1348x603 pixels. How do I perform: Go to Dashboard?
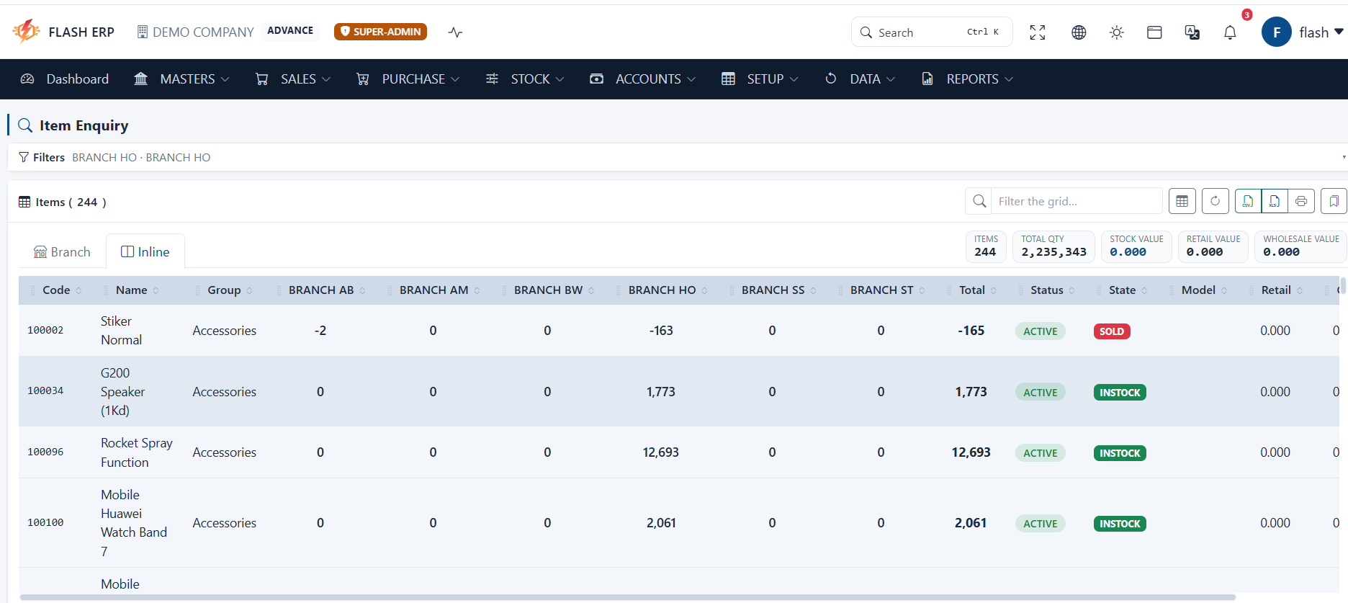click(x=65, y=79)
